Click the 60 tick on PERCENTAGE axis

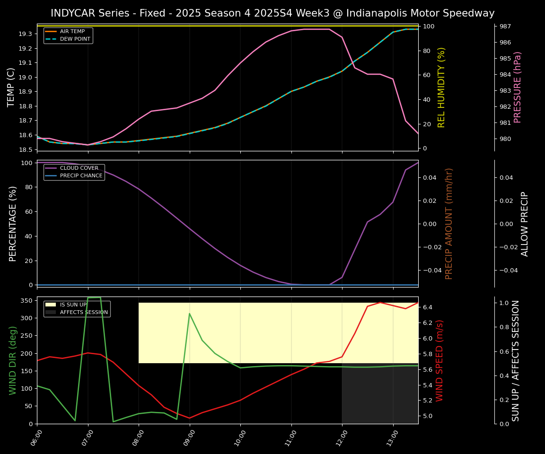[x=29, y=211]
